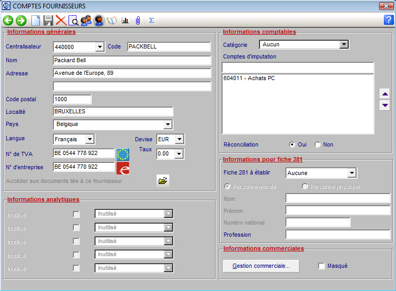Expand the Pays dropdown showing Belgique
The height and width of the screenshot is (291, 396).
pos(168,124)
